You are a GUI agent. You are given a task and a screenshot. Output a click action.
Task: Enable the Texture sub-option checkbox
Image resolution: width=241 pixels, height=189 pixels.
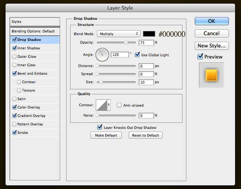tap(19, 90)
